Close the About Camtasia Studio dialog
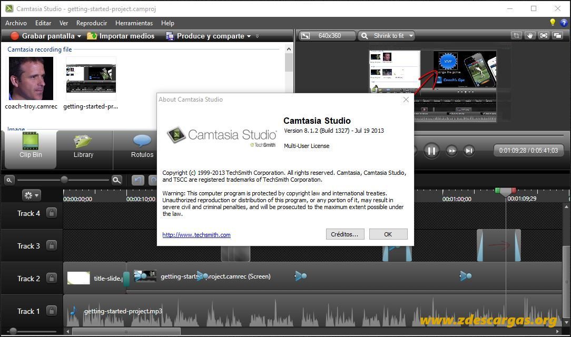 tap(406, 100)
